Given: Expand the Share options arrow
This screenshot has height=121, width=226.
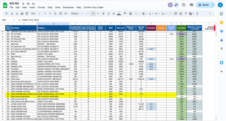Looking at the screenshot, I should (x=212, y=5).
